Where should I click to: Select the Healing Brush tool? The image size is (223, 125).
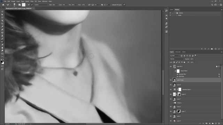2,30
